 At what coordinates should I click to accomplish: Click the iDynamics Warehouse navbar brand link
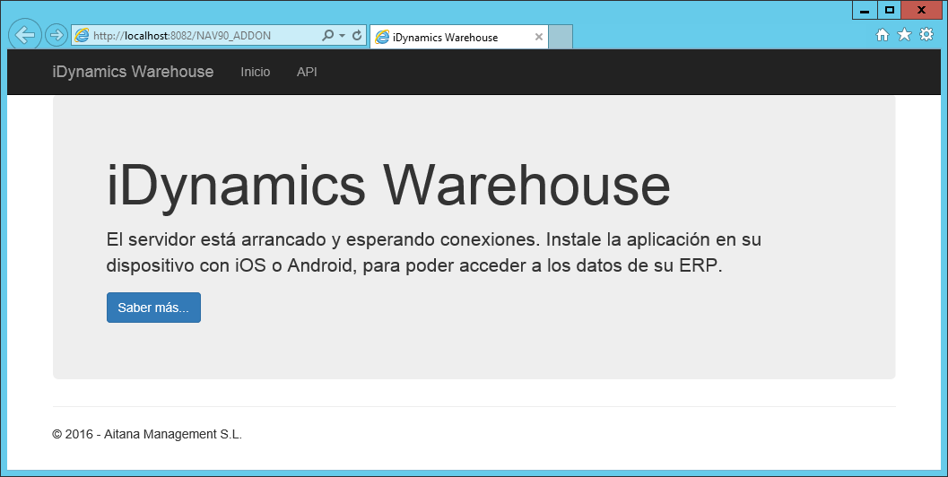tap(133, 72)
